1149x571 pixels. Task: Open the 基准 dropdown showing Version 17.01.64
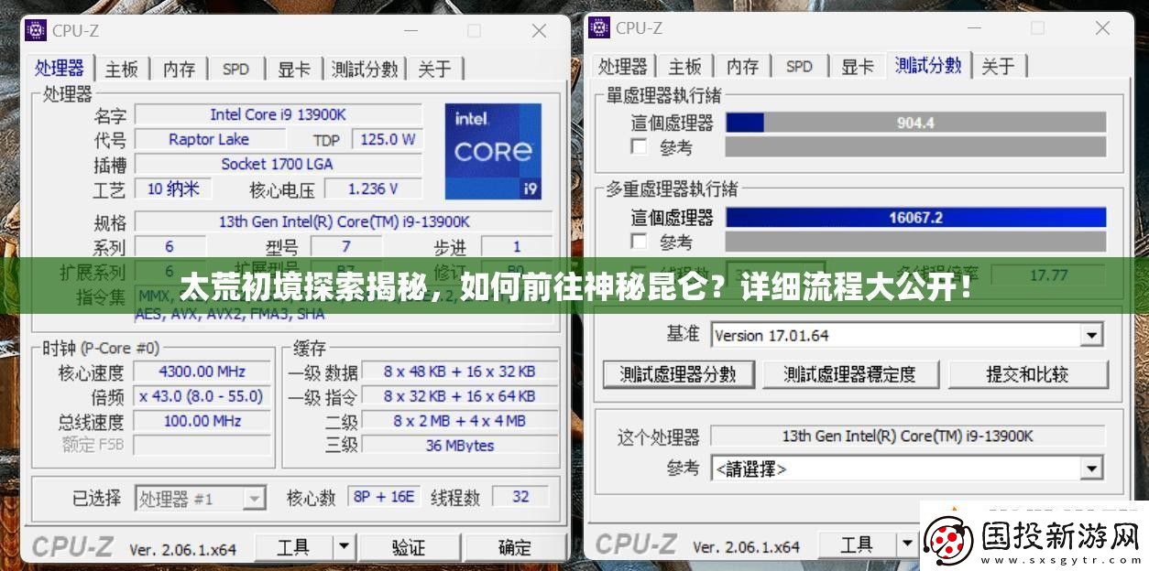click(x=1091, y=335)
